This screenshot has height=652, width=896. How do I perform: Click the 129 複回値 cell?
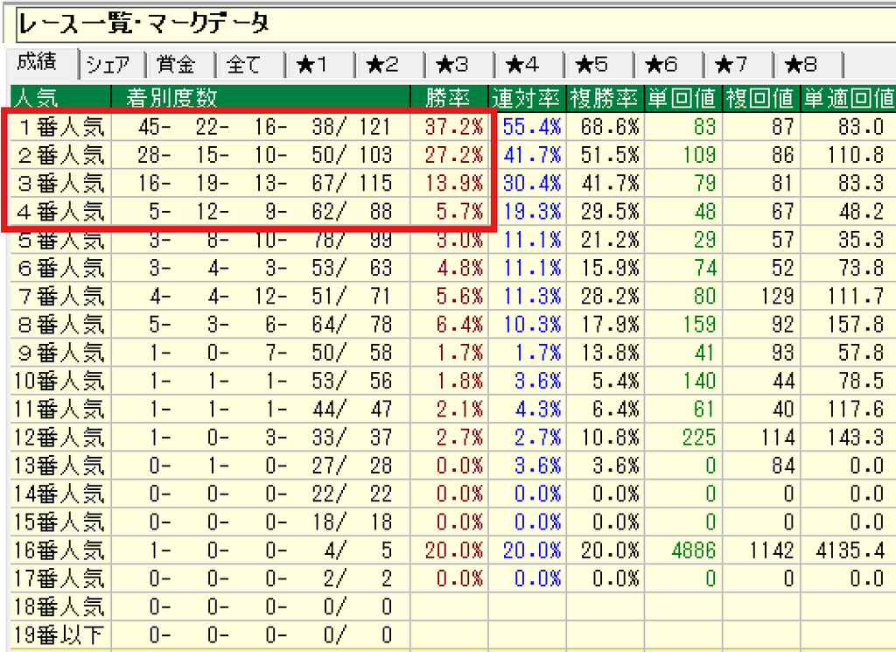pyautogui.click(x=761, y=297)
